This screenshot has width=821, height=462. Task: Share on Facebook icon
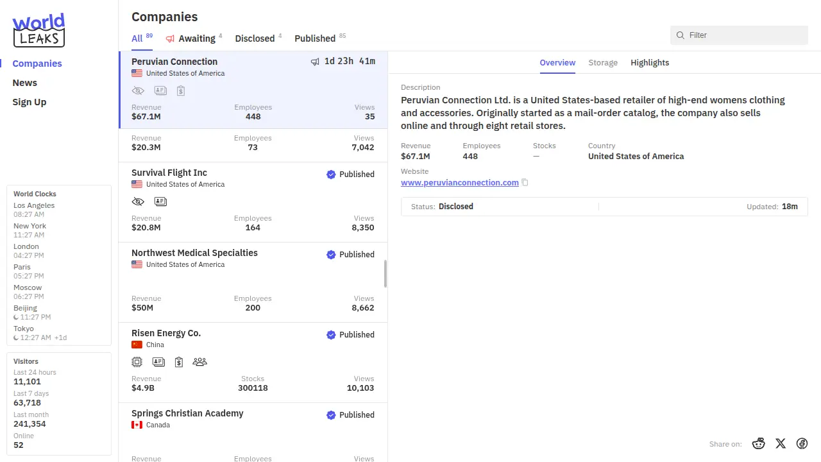(802, 443)
